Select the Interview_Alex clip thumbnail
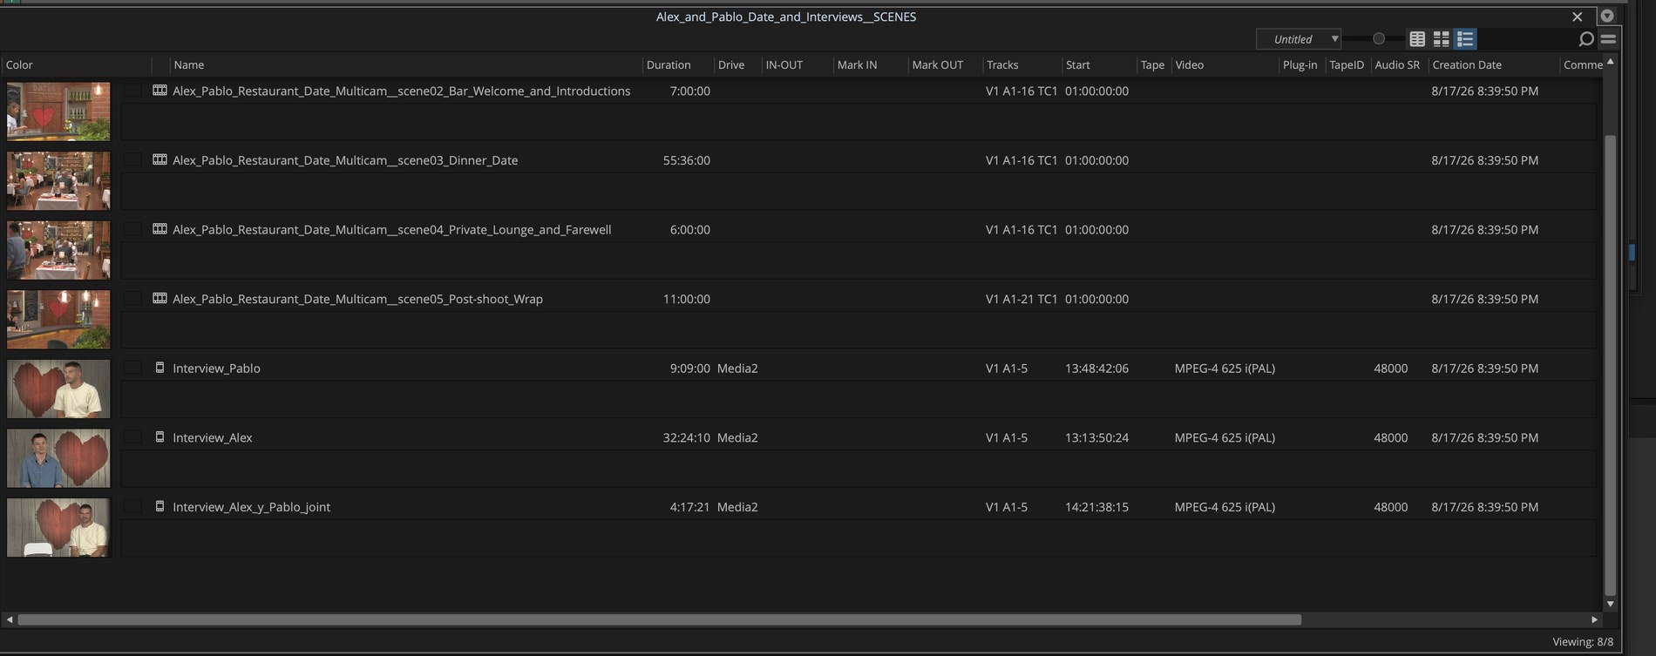Viewport: 1656px width, 656px height. [x=58, y=458]
